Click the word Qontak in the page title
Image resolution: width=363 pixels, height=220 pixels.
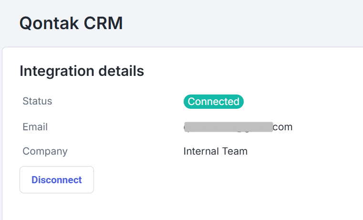point(47,23)
